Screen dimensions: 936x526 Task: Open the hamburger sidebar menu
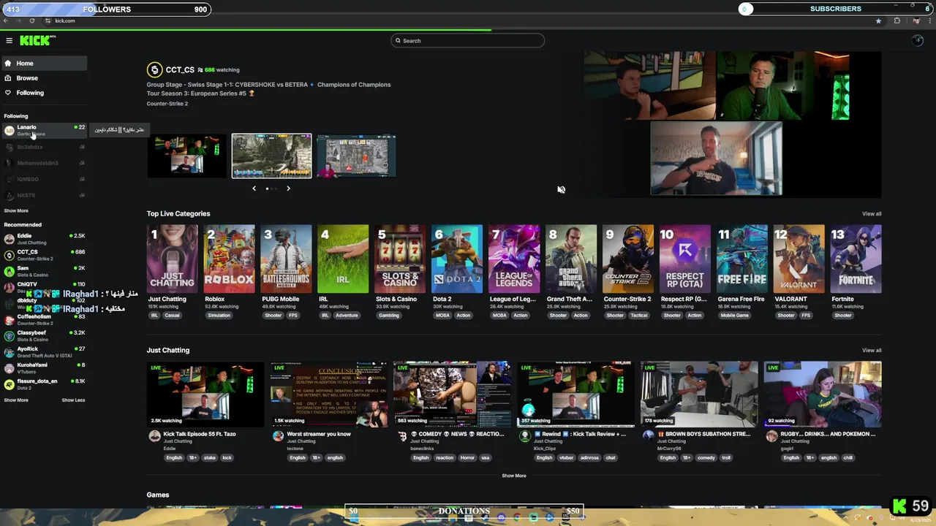pos(9,41)
